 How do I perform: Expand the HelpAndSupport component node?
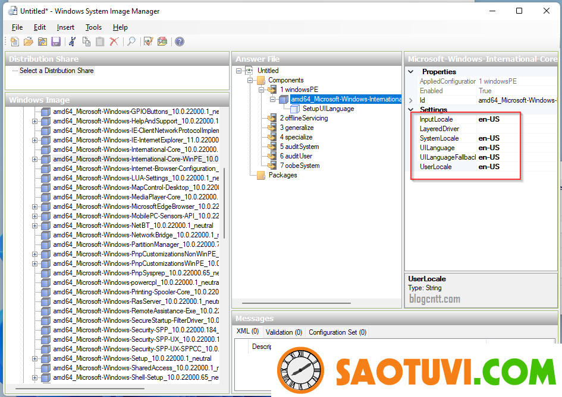click(x=34, y=121)
